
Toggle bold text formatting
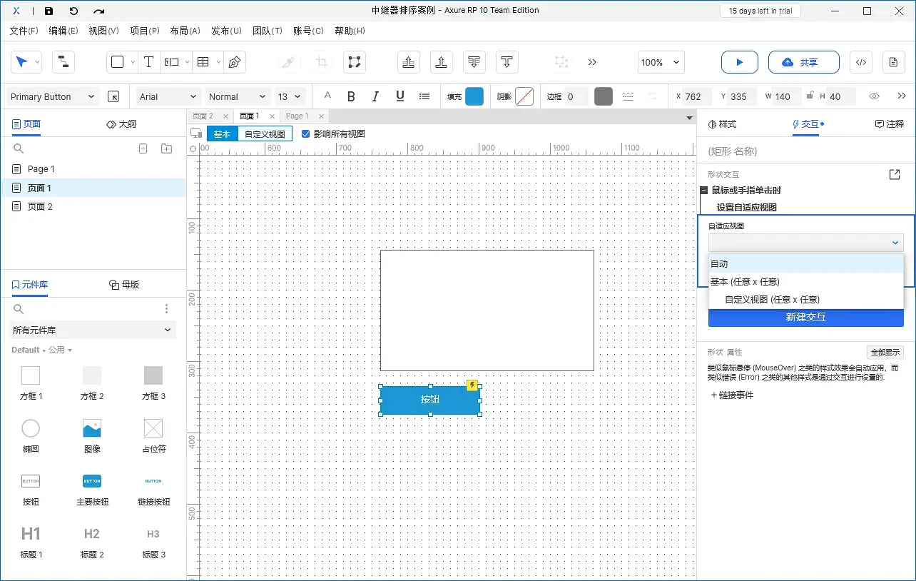[x=351, y=96]
